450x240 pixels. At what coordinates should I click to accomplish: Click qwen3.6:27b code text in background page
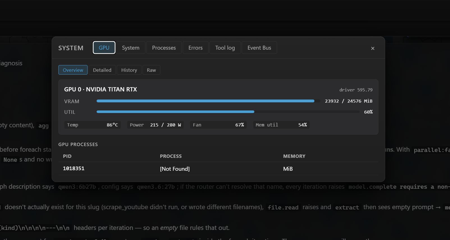[156, 187]
